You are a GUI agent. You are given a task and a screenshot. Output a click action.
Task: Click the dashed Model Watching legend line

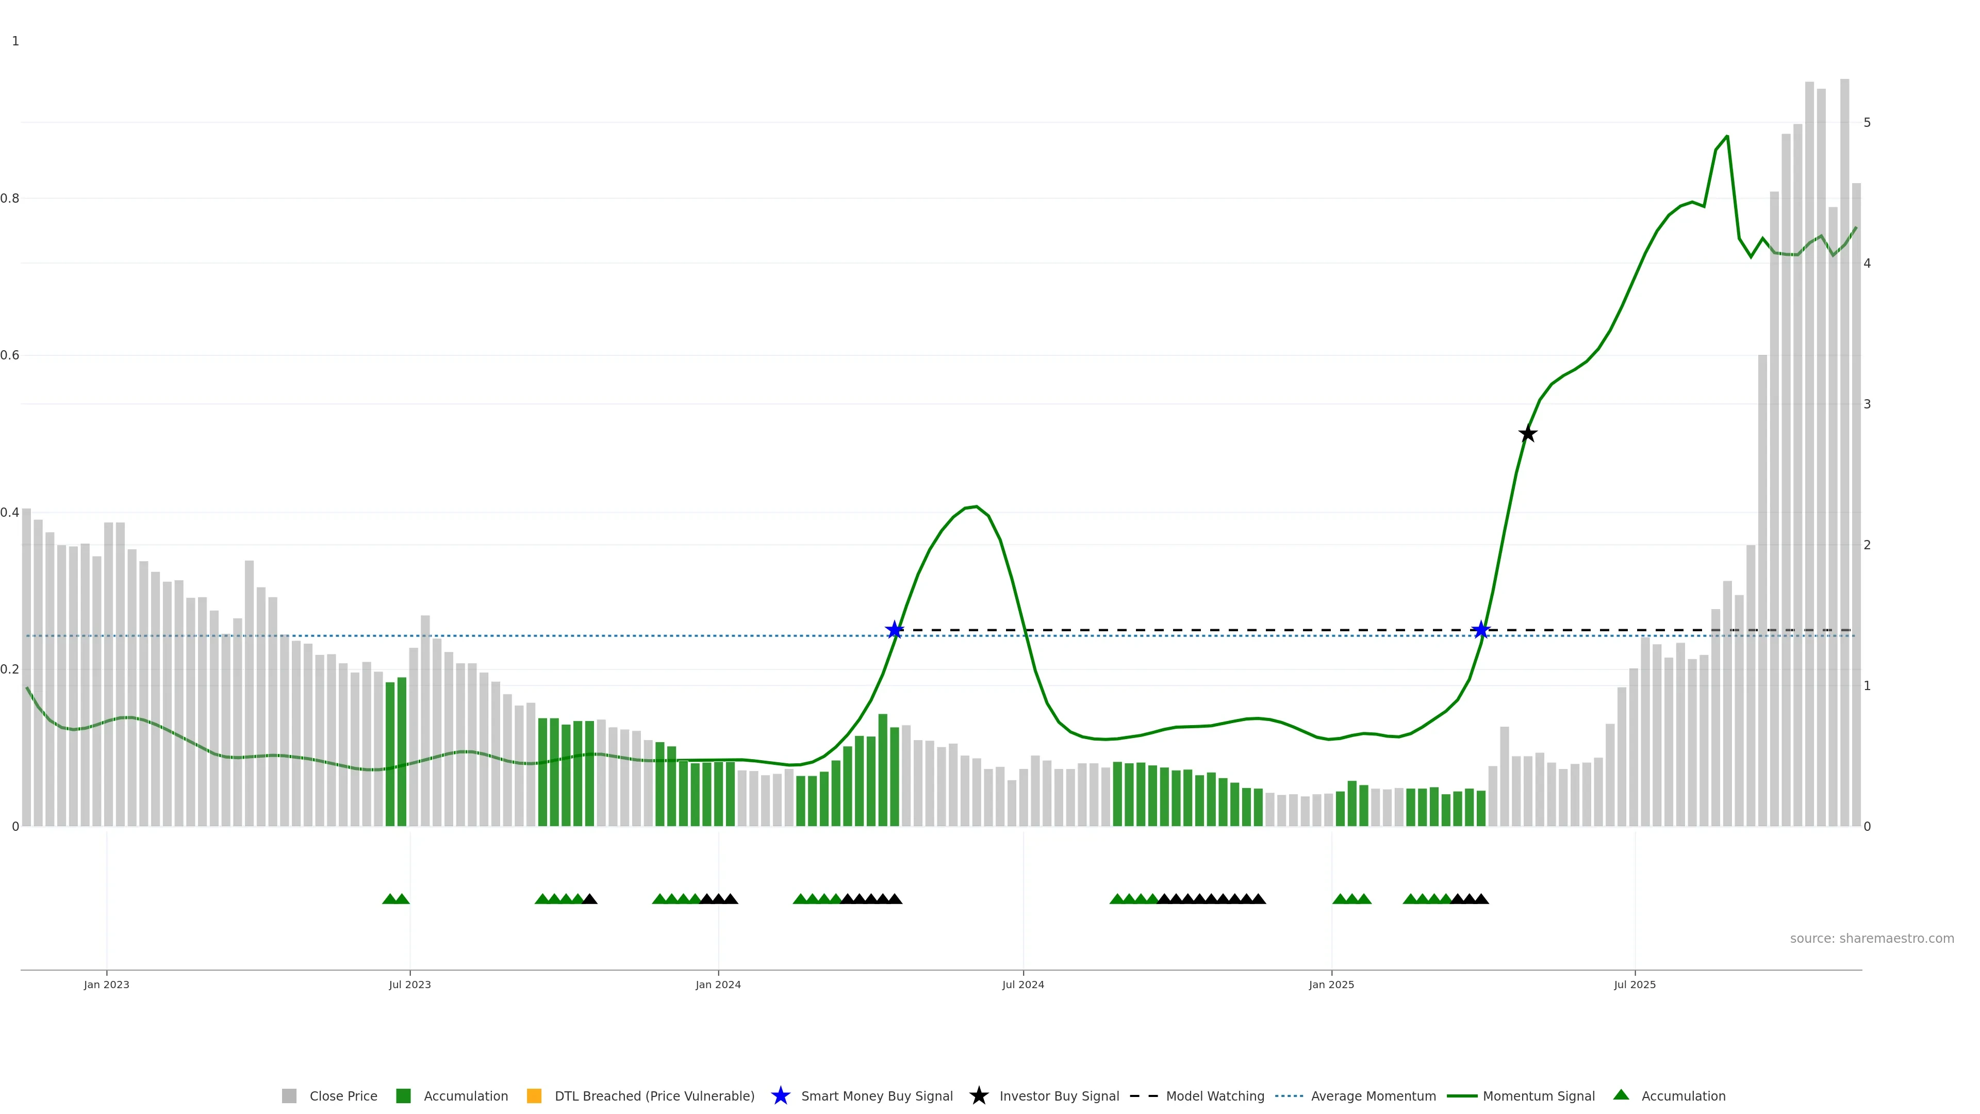tap(1143, 1095)
